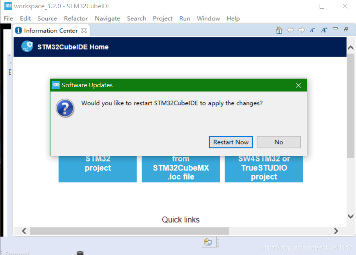This screenshot has height=255, width=356.
Task: Decrease font size with the small A icon
Action: coord(313,30)
